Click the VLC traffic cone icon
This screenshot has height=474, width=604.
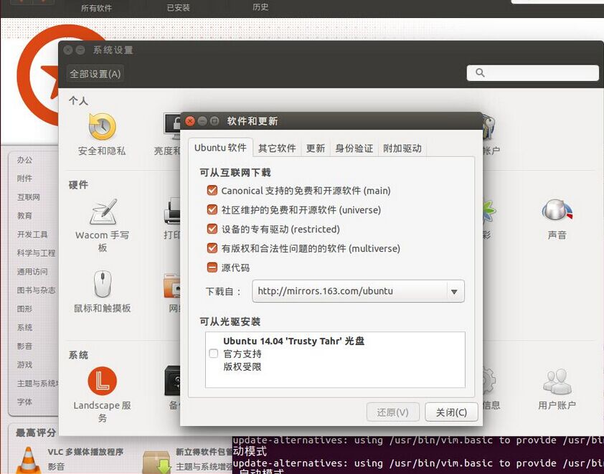pyautogui.click(x=28, y=460)
